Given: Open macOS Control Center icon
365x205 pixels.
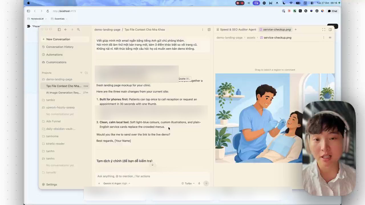Looking at the screenshot, I should click(312, 3).
